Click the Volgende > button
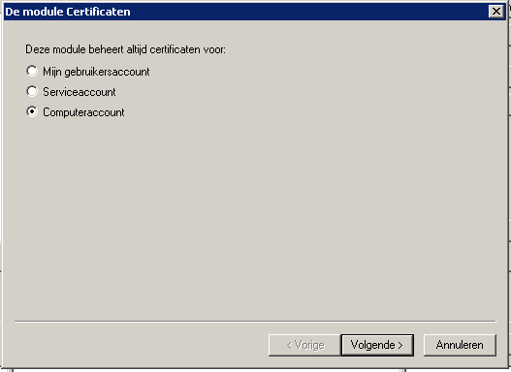The width and height of the screenshot is (511, 372). point(377,345)
